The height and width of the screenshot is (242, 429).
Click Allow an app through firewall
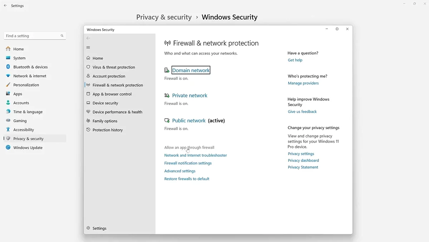[189, 147]
